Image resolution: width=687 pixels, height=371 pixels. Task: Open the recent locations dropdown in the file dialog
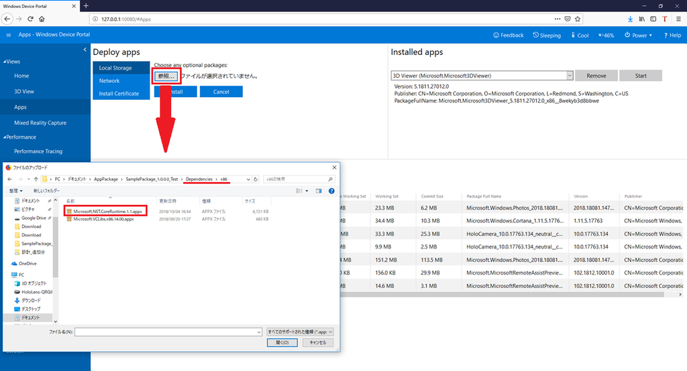click(x=28, y=179)
